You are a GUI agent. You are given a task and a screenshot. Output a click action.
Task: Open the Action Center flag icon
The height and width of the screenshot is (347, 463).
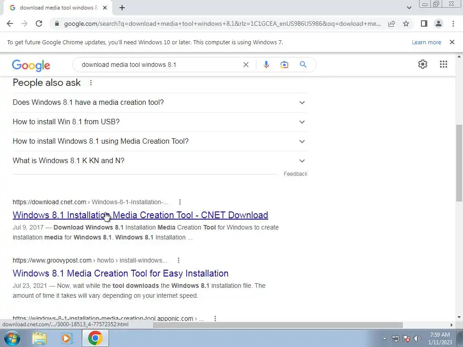coord(406,338)
